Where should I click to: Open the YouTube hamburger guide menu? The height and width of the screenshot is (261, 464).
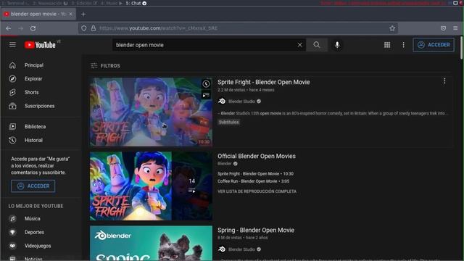(12, 45)
